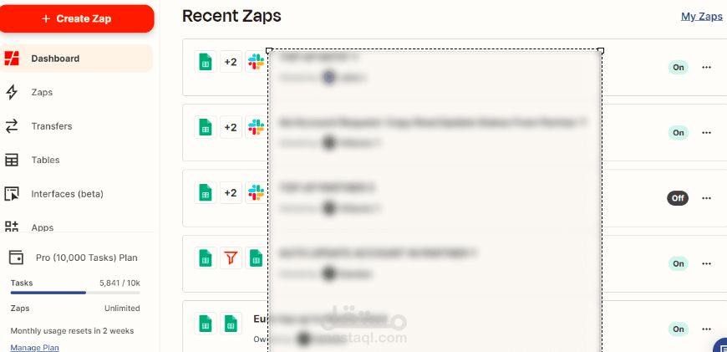
Task: Expand the +2 steps badge in second zap
Action: pos(231,127)
